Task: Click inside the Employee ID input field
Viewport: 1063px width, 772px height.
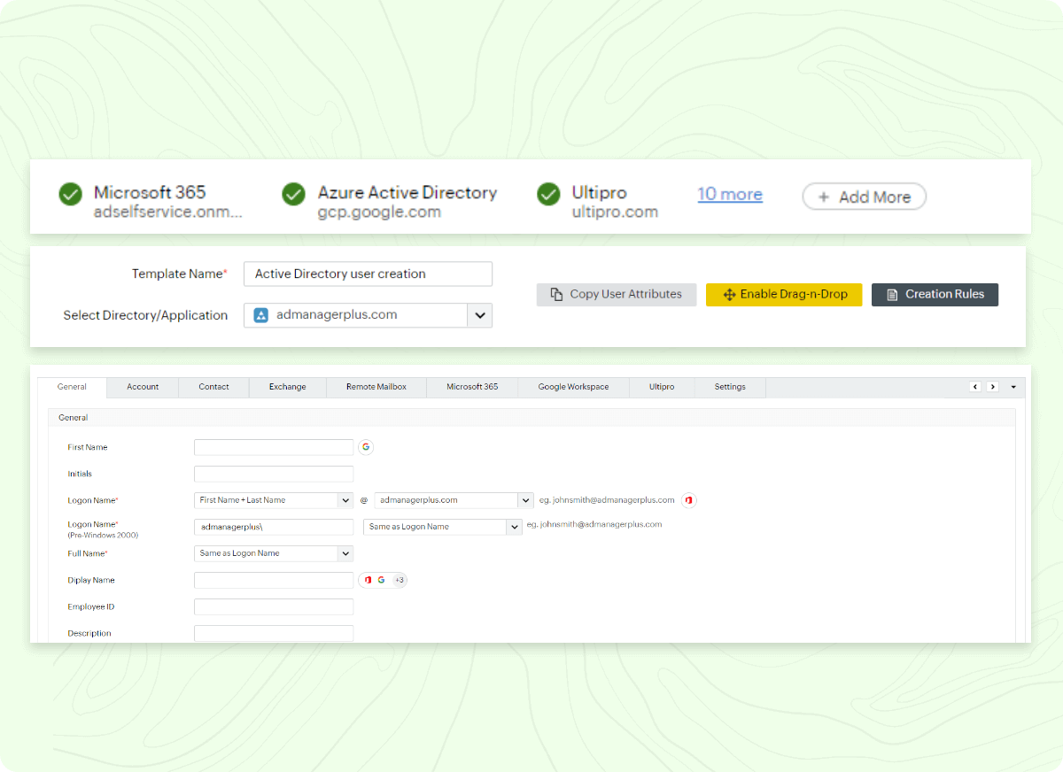Action: tap(273, 606)
